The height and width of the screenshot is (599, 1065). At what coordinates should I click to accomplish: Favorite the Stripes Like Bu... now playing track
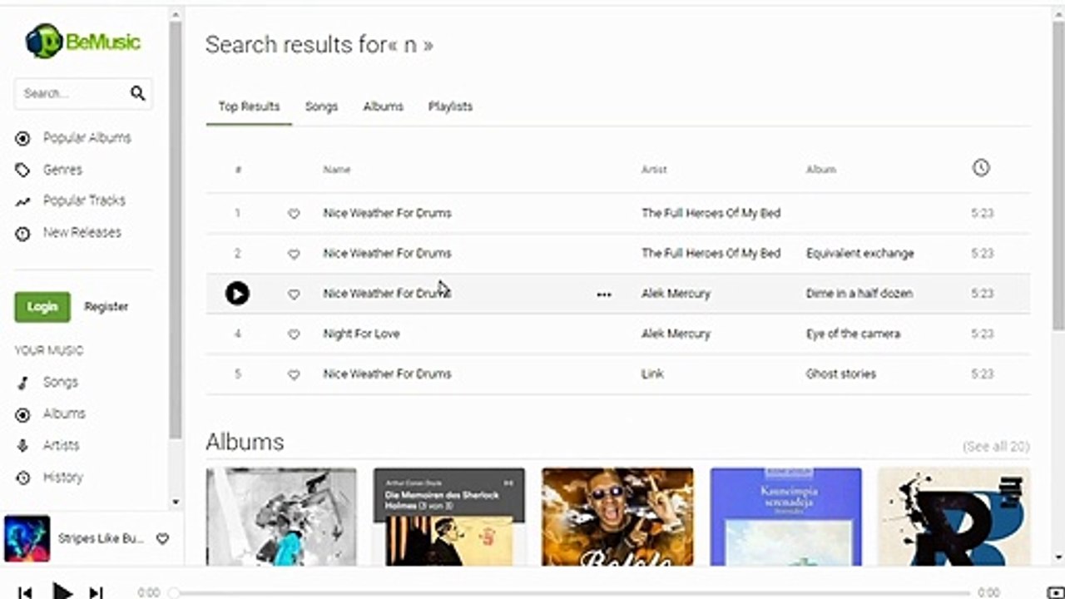click(163, 539)
